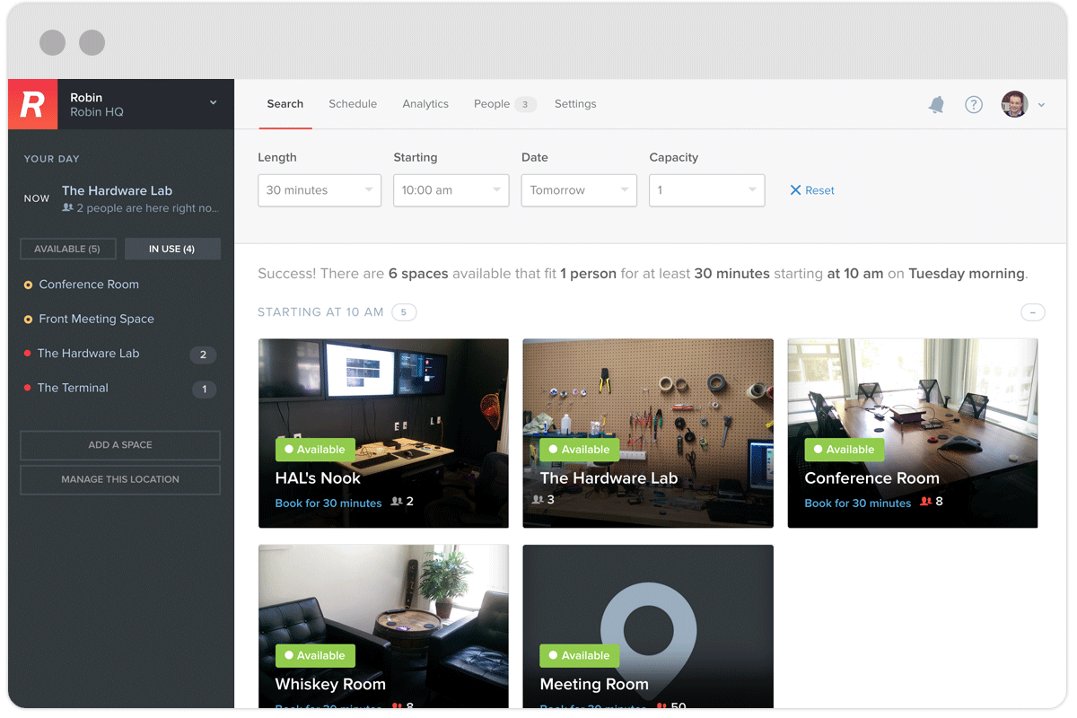Book Conference Room for 30 minutes
1077x718 pixels.
pyautogui.click(x=858, y=503)
